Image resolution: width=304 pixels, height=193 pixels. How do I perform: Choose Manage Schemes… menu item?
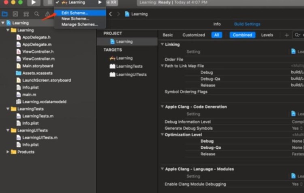(80, 24)
